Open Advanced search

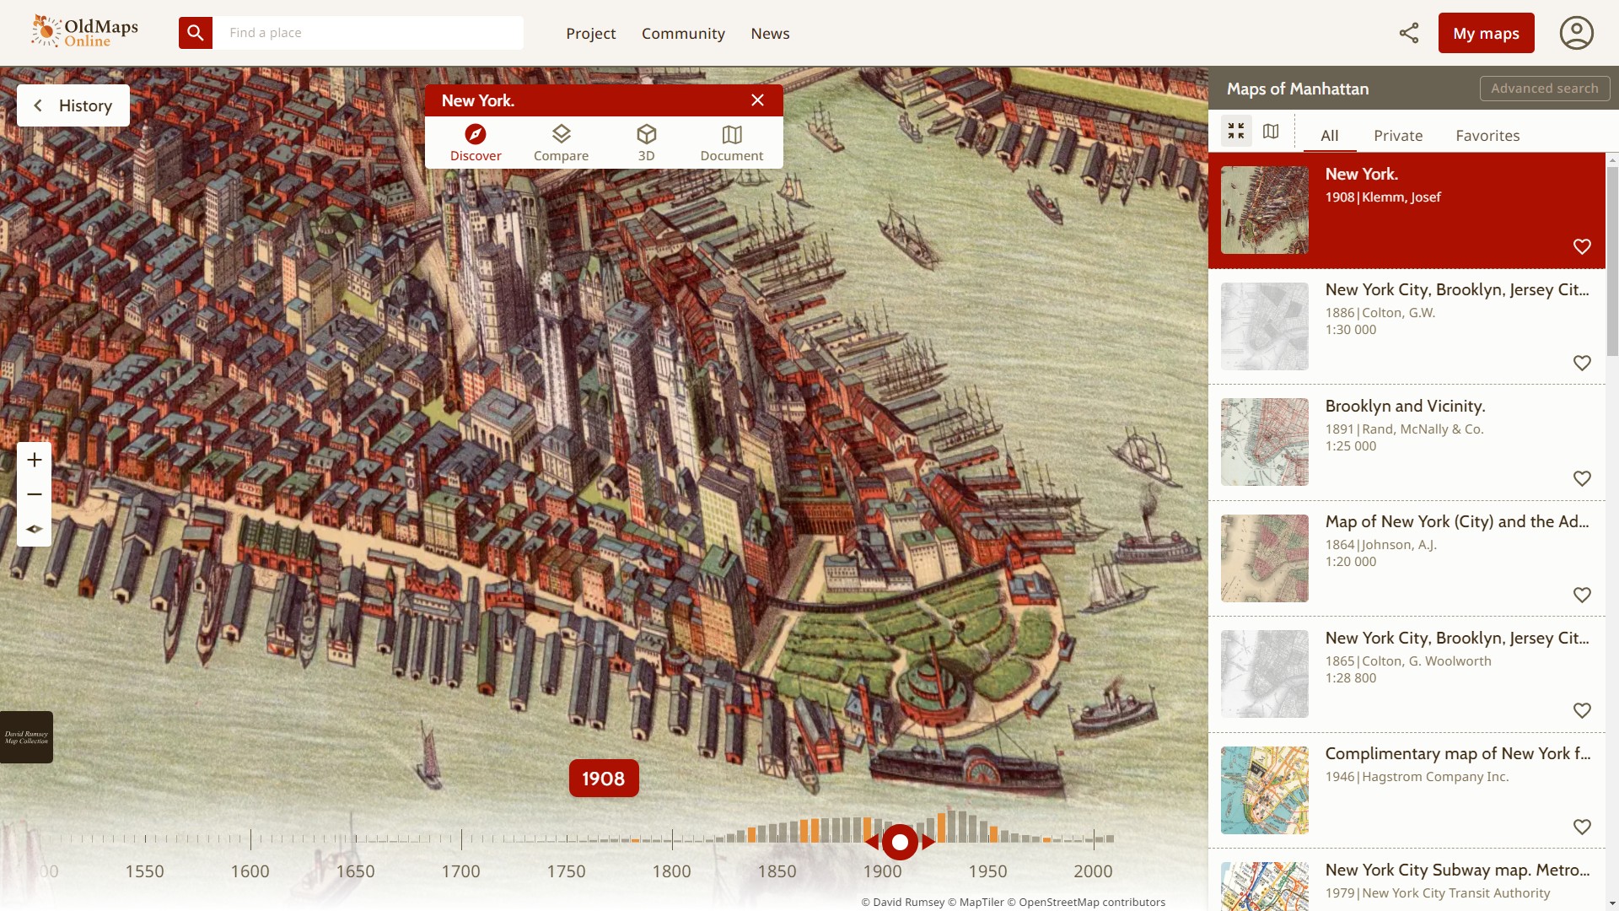point(1544,89)
